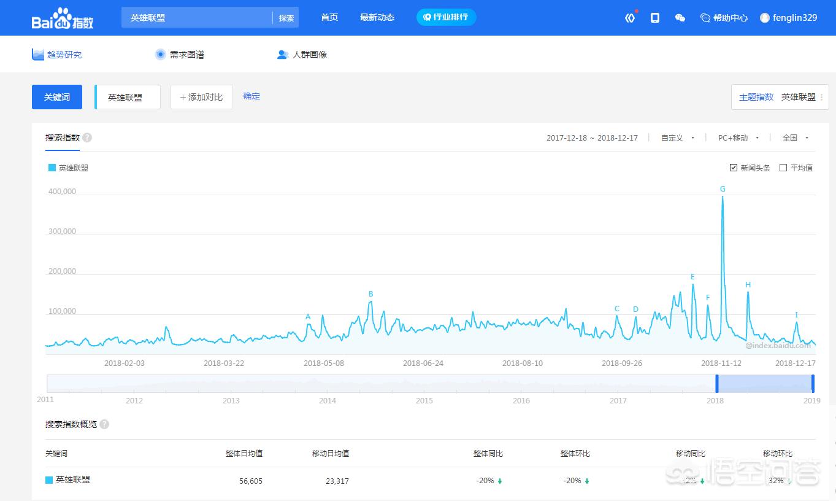836x501 pixels.
Task: Switch to 趋势研究 tab
Action: pos(57,55)
